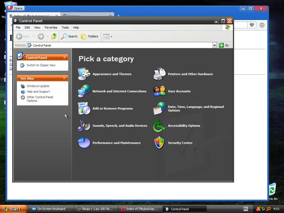This screenshot has height=213, width=284.
Task: Collapse the Control Panel sidebar section
Action: 64,57
